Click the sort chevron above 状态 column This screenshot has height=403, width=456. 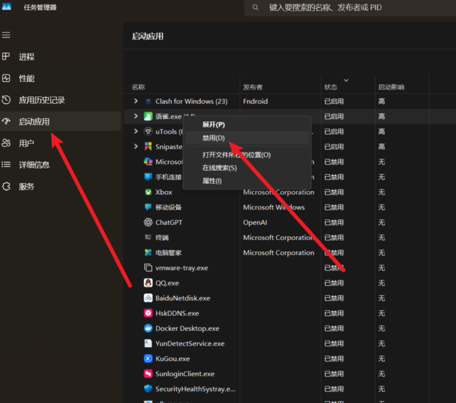(x=346, y=80)
